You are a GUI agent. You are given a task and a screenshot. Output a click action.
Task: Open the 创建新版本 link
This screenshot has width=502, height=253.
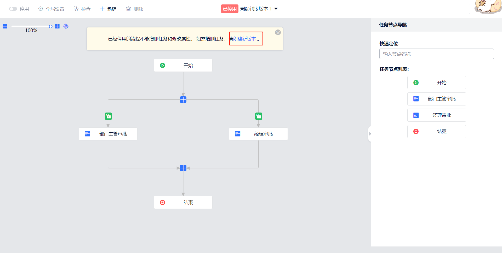[244, 39]
